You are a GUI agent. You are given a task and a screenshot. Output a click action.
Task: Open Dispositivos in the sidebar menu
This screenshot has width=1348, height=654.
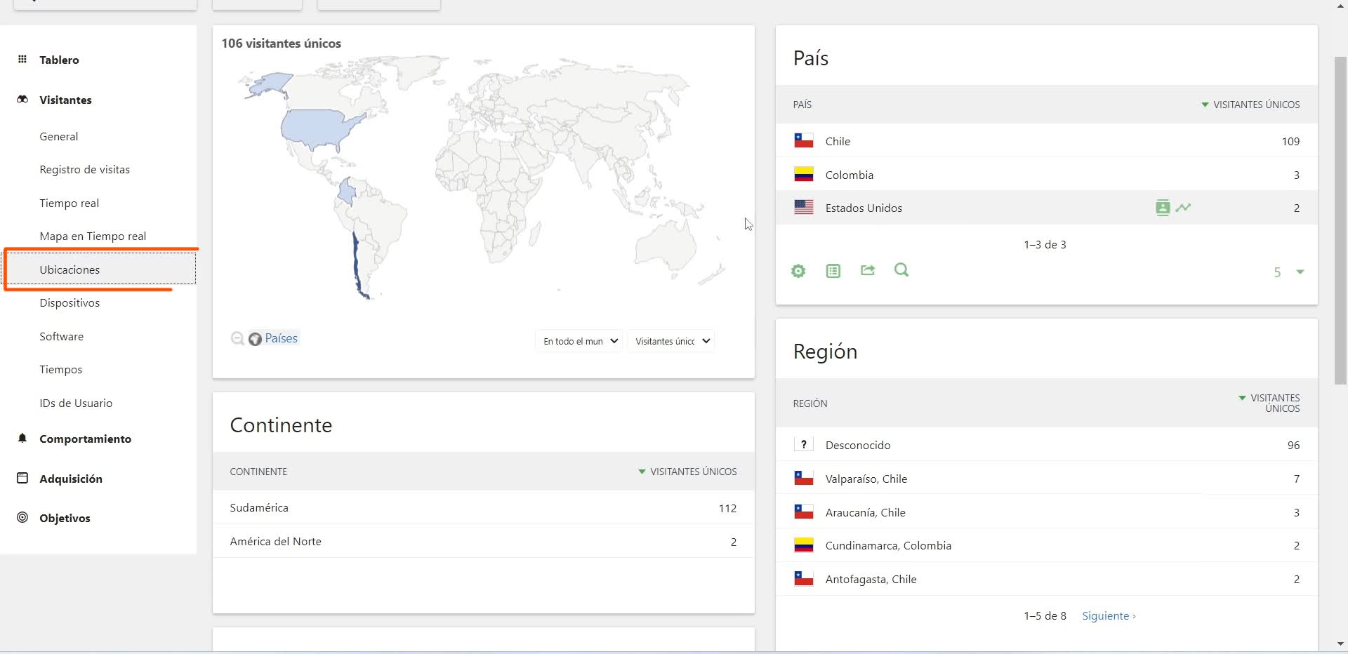70,303
